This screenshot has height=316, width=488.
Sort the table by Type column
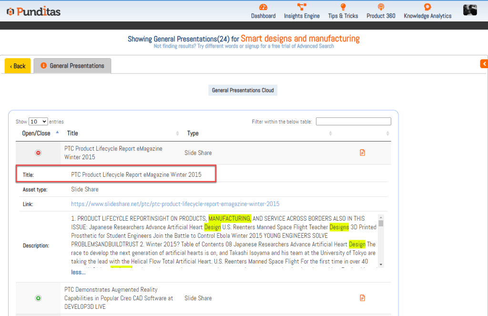pos(193,133)
